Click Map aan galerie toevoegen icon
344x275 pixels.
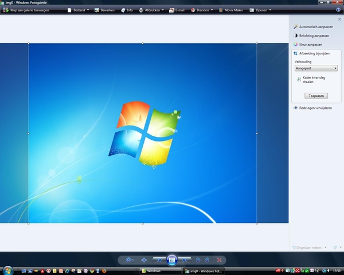6,10
